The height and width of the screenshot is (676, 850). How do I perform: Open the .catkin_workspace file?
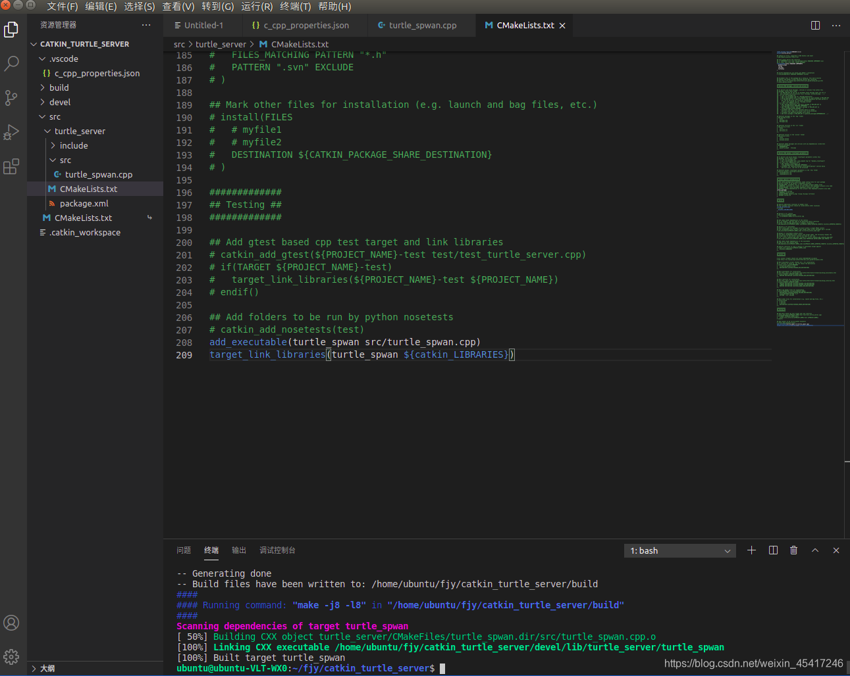pyautogui.click(x=95, y=232)
